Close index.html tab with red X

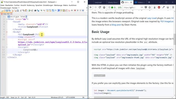tap(11, 14)
